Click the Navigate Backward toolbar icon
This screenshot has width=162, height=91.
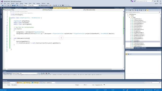pyautogui.click(x=3, y=6)
